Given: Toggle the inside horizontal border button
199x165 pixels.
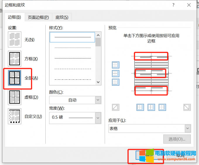Looking at the screenshot, I should 116,74.
